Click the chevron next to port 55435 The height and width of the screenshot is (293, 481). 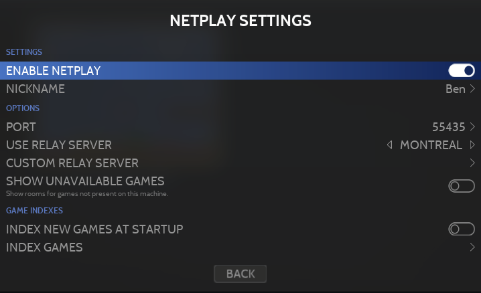[472, 126]
